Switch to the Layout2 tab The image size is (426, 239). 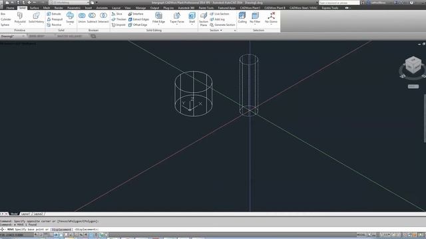pos(38,214)
